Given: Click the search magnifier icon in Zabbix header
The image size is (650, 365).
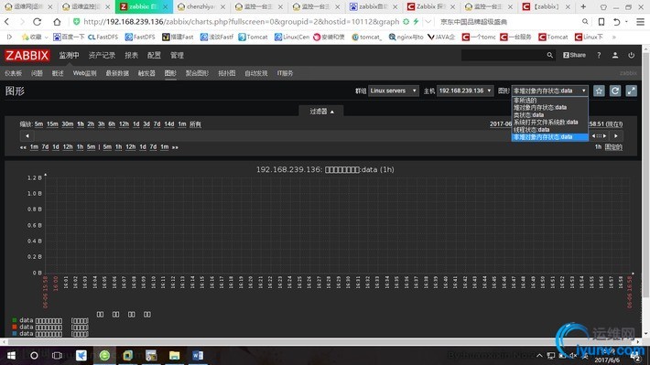Looking at the screenshot, I should (x=549, y=55).
